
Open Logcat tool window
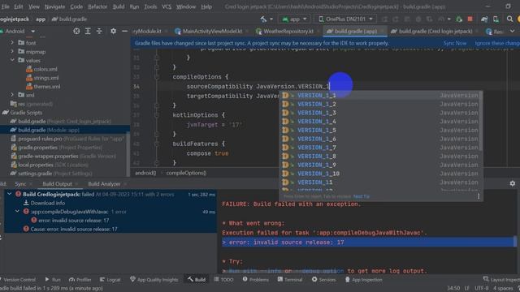[110, 280]
